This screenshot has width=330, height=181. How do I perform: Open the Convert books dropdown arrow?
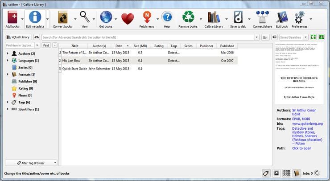(75, 19)
